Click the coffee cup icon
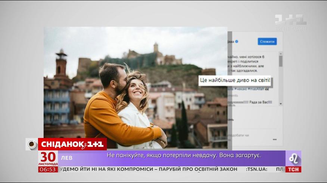Image resolution: width=327 pixels, height=183 pixels. tap(32, 144)
